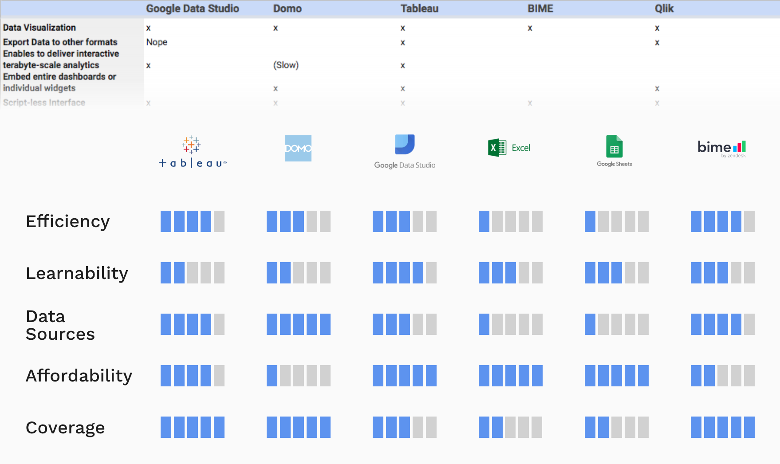Viewport: 780px width, 464px height.
Task: Click bime's Data Sources rating bar
Action: coord(723,324)
